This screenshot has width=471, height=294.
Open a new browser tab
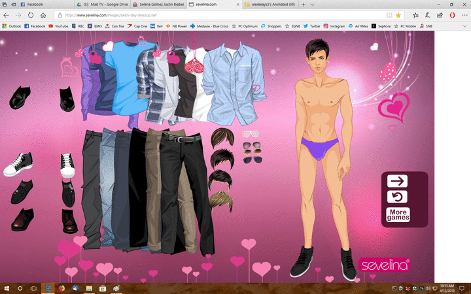(x=304, y=5)
